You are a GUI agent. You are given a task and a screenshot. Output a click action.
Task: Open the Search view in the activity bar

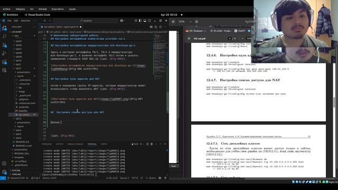4,36
